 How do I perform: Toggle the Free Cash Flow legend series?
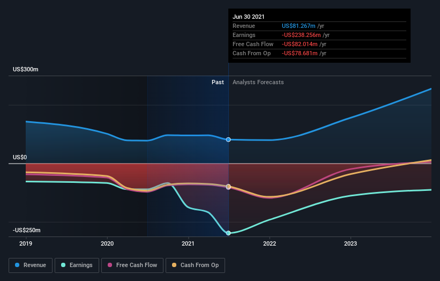[x=132, y=265]
